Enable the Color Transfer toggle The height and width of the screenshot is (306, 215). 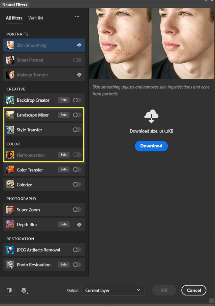click(77, 169)
